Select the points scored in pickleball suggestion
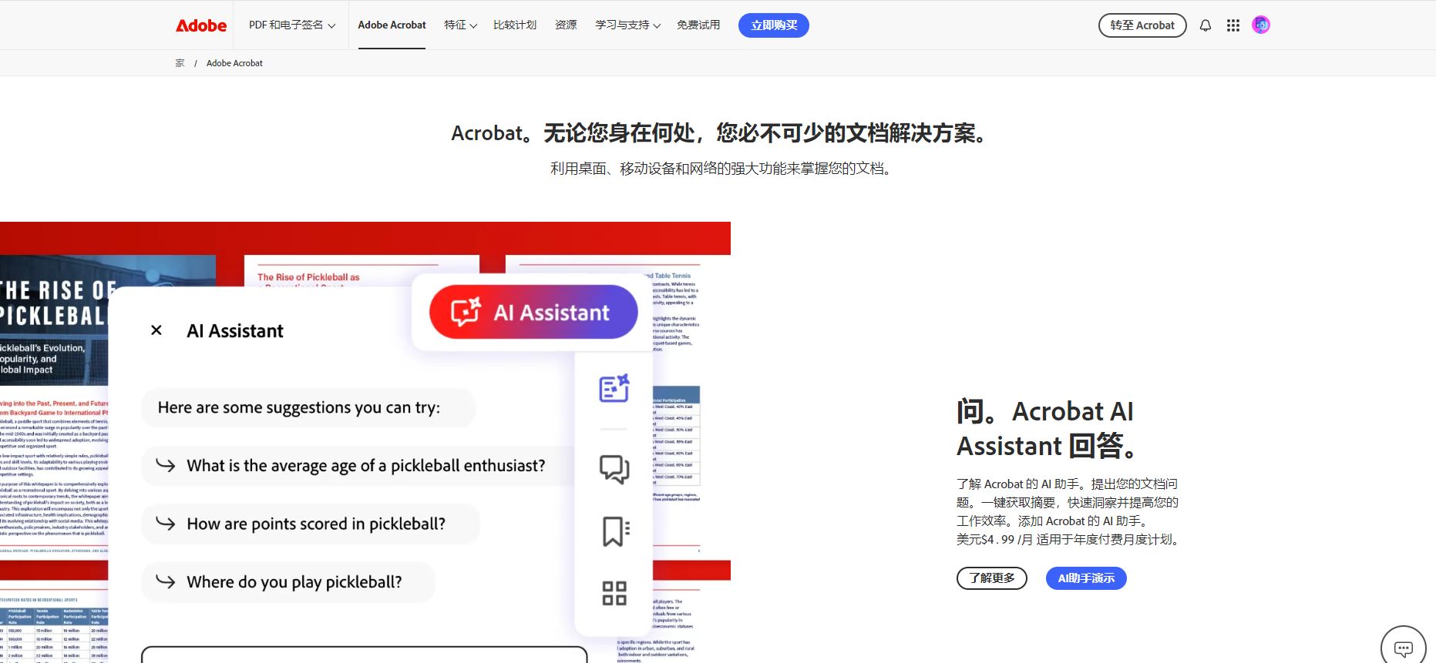The image size is (1436, 663). tap(311, 524)
